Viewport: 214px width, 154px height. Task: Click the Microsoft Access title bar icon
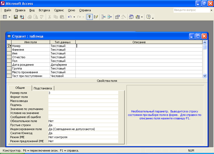click(x=3, y=3)
